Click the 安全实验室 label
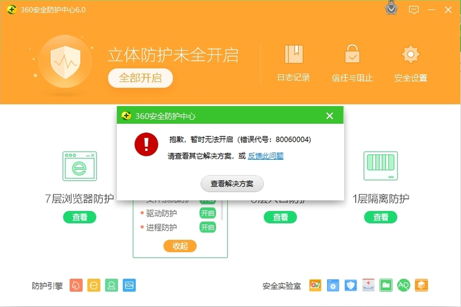The width and height of the screenshot is (461, 307). (282, 286)
